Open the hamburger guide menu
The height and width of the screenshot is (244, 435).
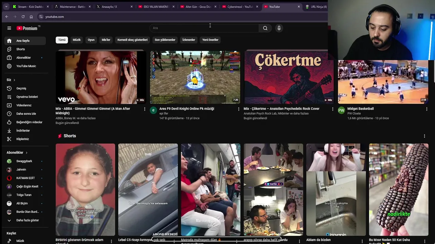[x=9, y=28]
